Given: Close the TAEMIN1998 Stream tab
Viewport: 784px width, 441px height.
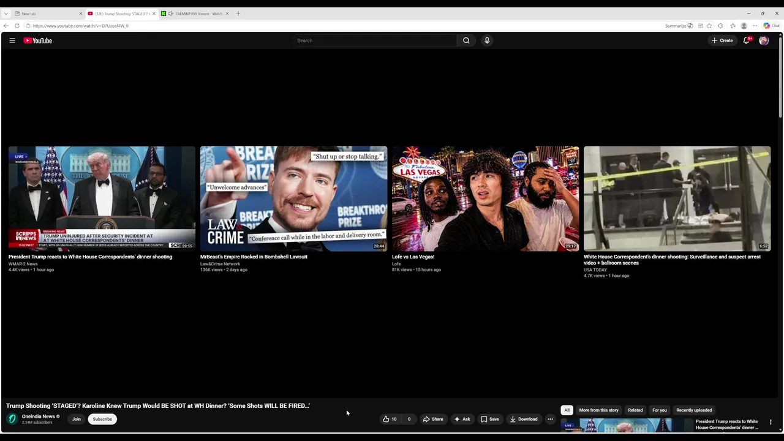Looking at the screenshot, I should coord(227,13).
